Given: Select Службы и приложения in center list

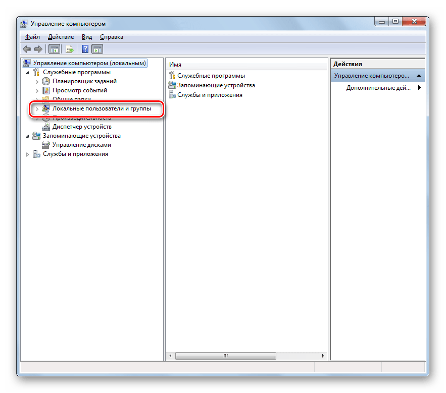Looking at the screenshot, I should pos(210,95).
